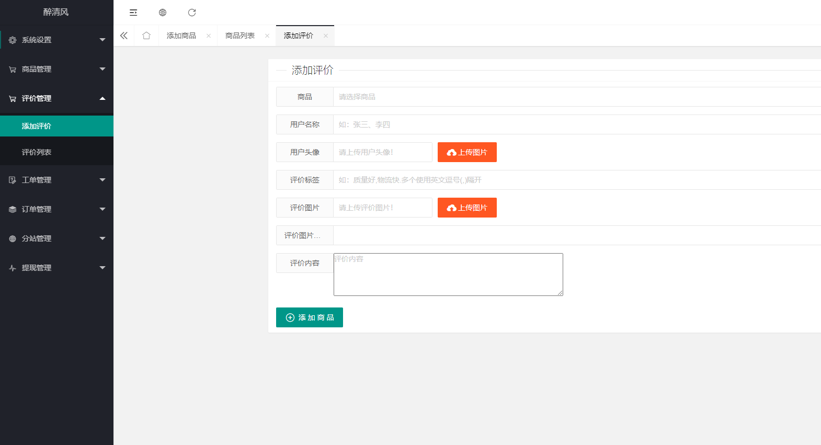Click the 分站管理 menu label

coord(37,238)
